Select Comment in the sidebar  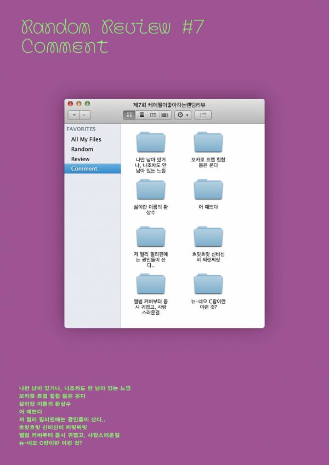click(x=84, y=169)
